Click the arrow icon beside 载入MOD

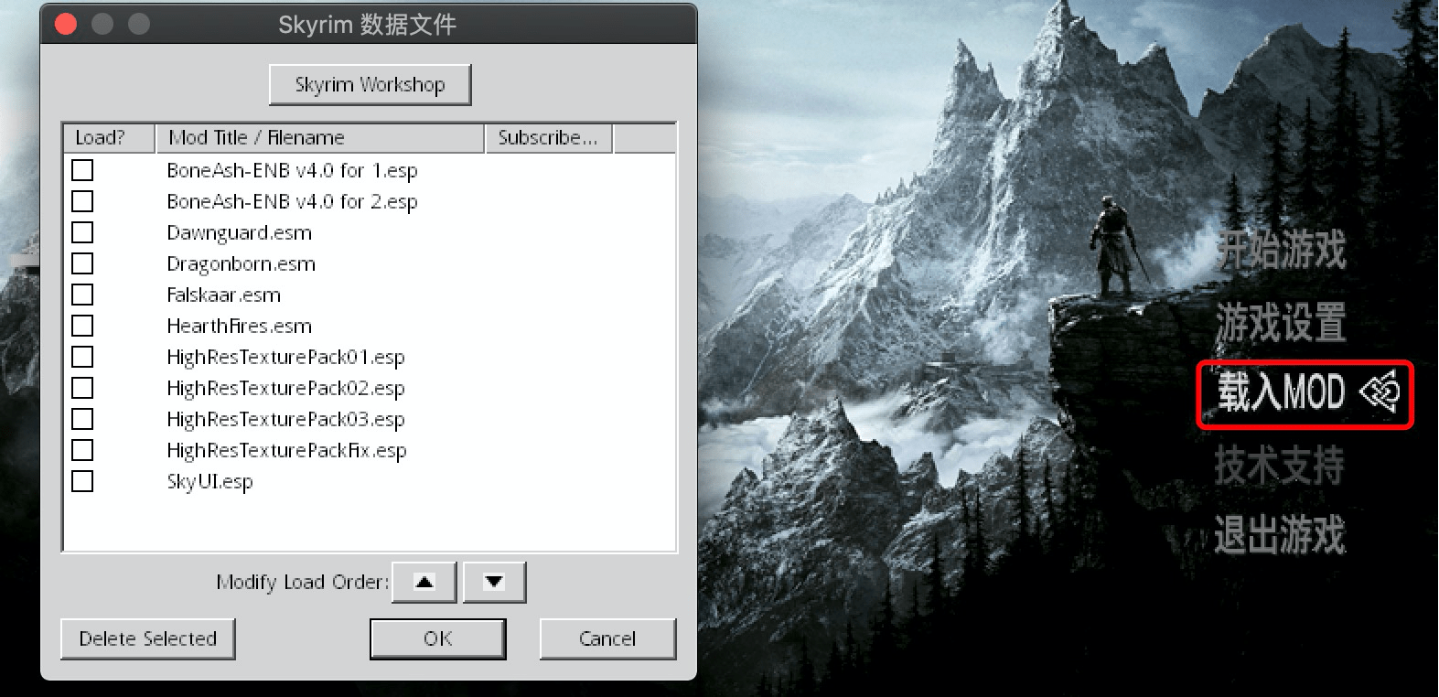coord(1380,393)
